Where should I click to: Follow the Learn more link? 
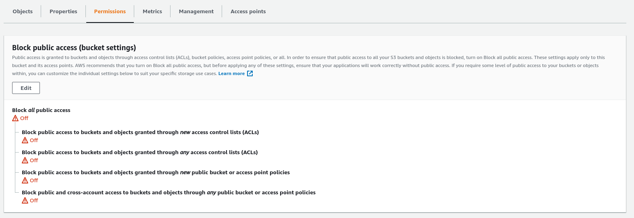point(231,73)
